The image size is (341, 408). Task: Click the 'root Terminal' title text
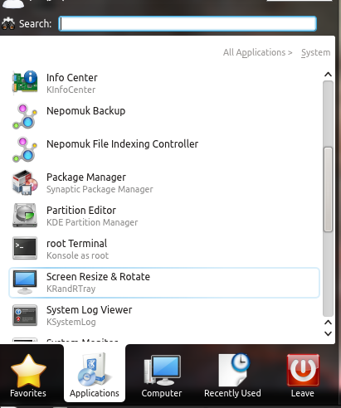[x=76, y=244]
